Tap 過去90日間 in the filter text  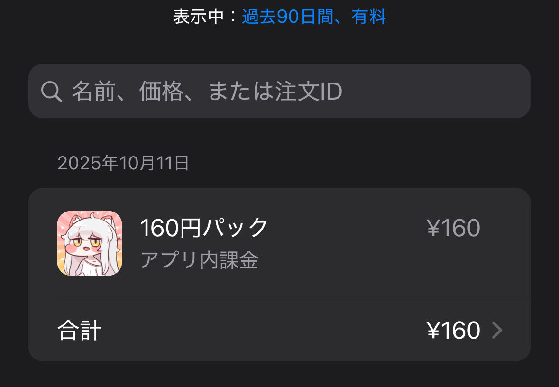[288, 17]
